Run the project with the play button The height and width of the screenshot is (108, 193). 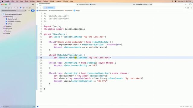33,4
